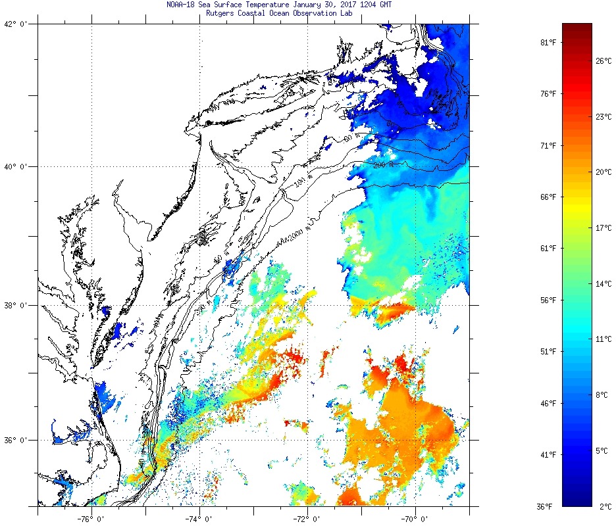Click the 66°F scale label

(548, 197)
